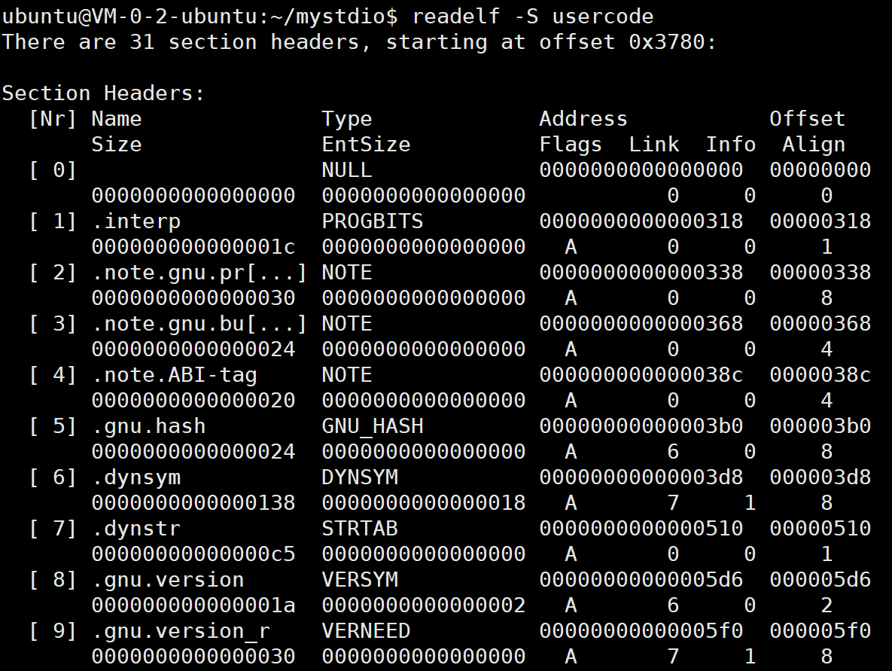The width and height of the screenshot is (892, 671).
Task: Click the '.gnu.hash' section name
Action: coord(148,426)
